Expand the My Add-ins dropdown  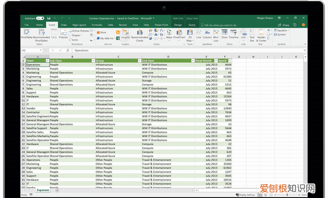115,38
